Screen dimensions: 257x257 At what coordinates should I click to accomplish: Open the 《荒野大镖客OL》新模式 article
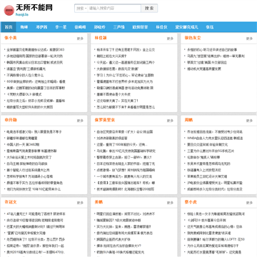pos(24,94)
